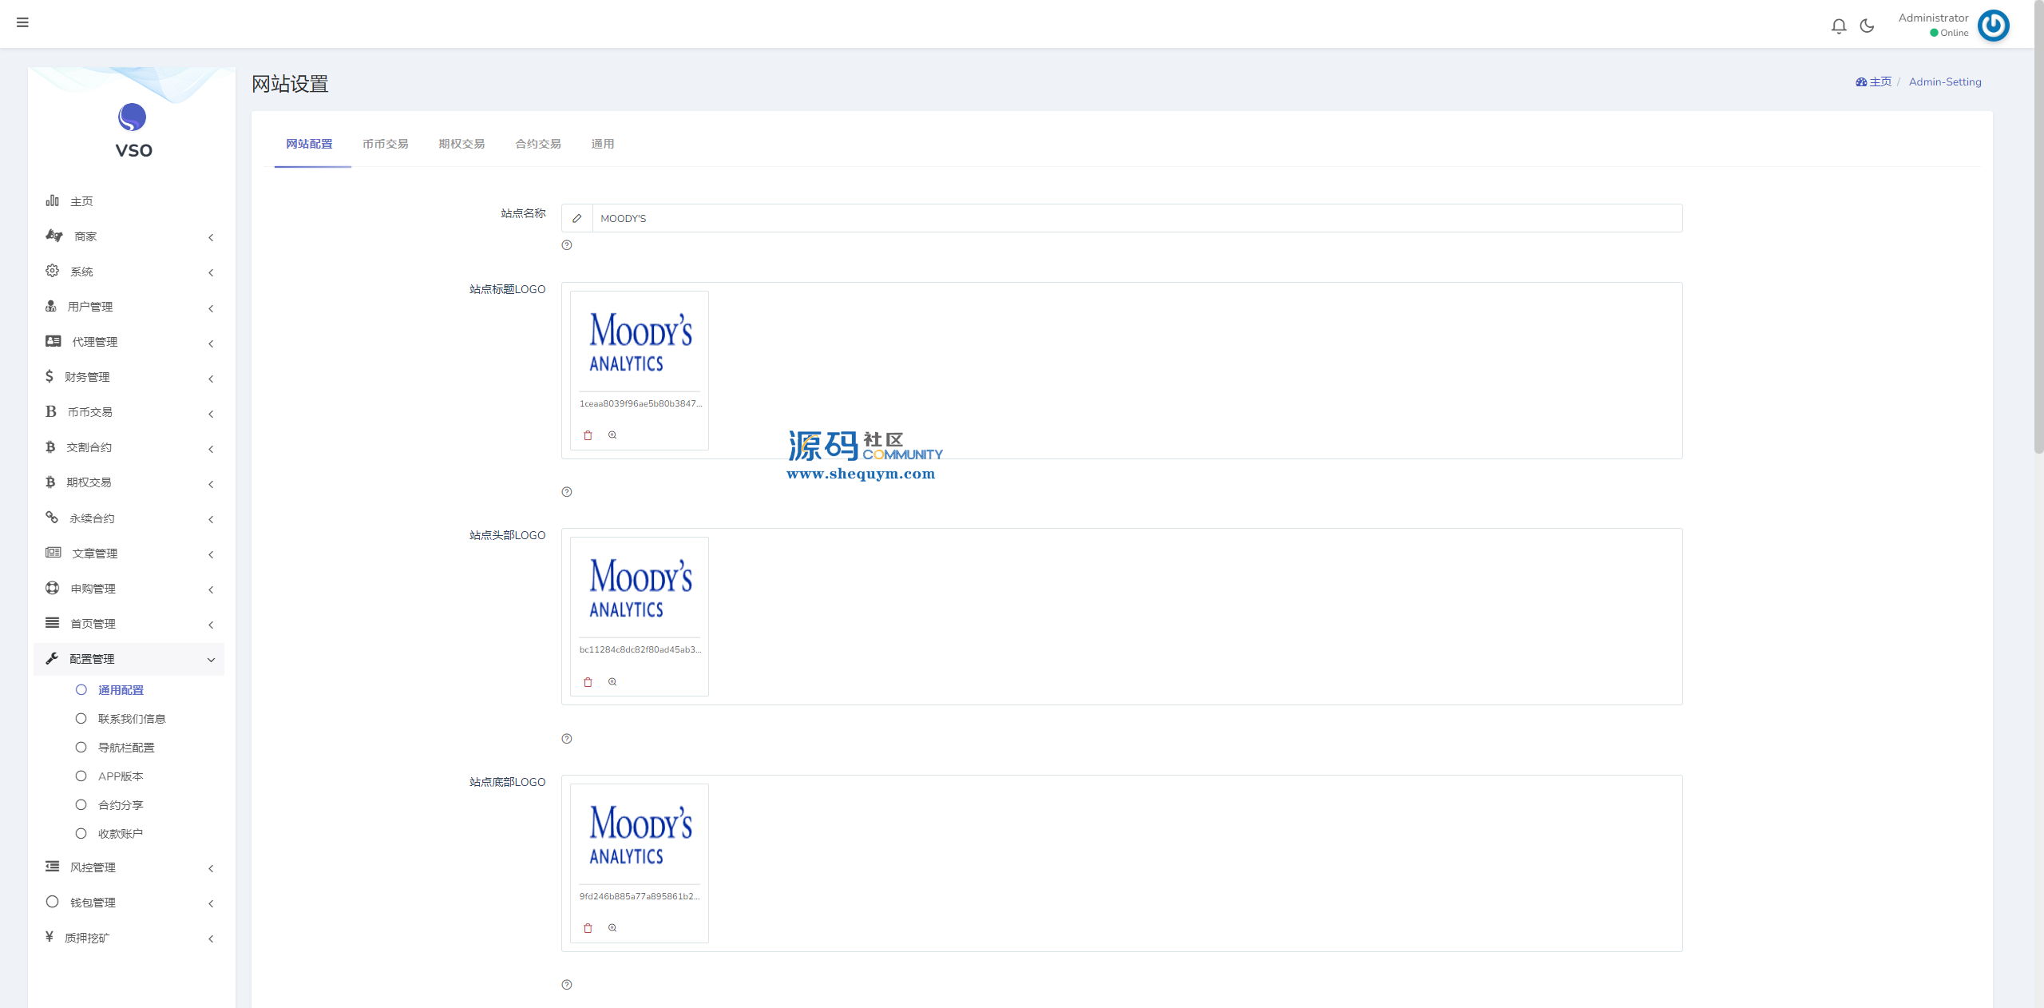
Task: Click help icon below 站点标题LOGO box
Action: click(x=567, y=492)
